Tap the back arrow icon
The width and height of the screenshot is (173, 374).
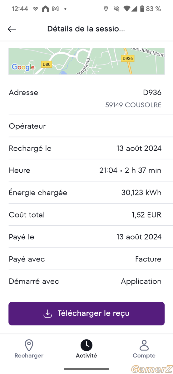[12, 29]
